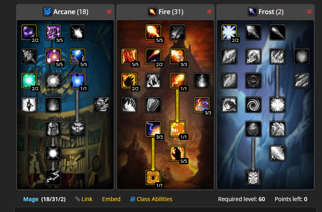Click the grey helmet talent in Arcane
The width and height of the screenshot is (322, 212).
(53, 129)
